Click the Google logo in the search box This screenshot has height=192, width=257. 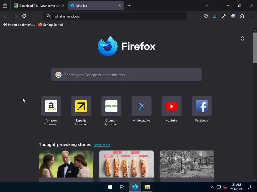pyautogui.click(x=58, y=75)
